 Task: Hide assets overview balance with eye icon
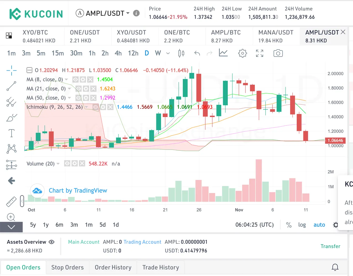tap(52, 242)
